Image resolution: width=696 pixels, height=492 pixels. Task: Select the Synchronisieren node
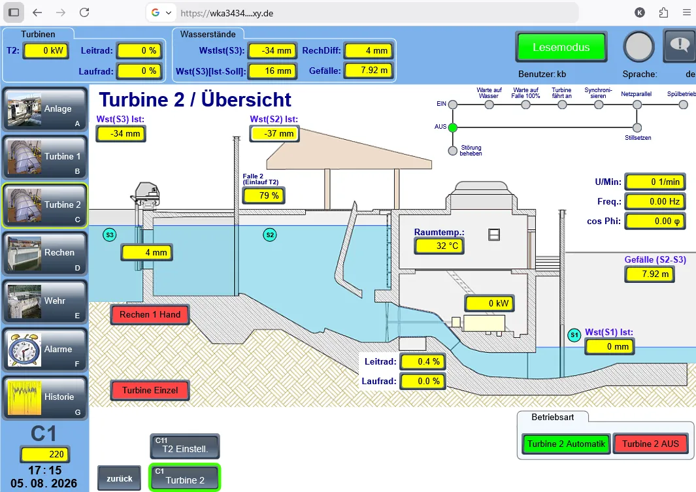[x=599, y=105]
